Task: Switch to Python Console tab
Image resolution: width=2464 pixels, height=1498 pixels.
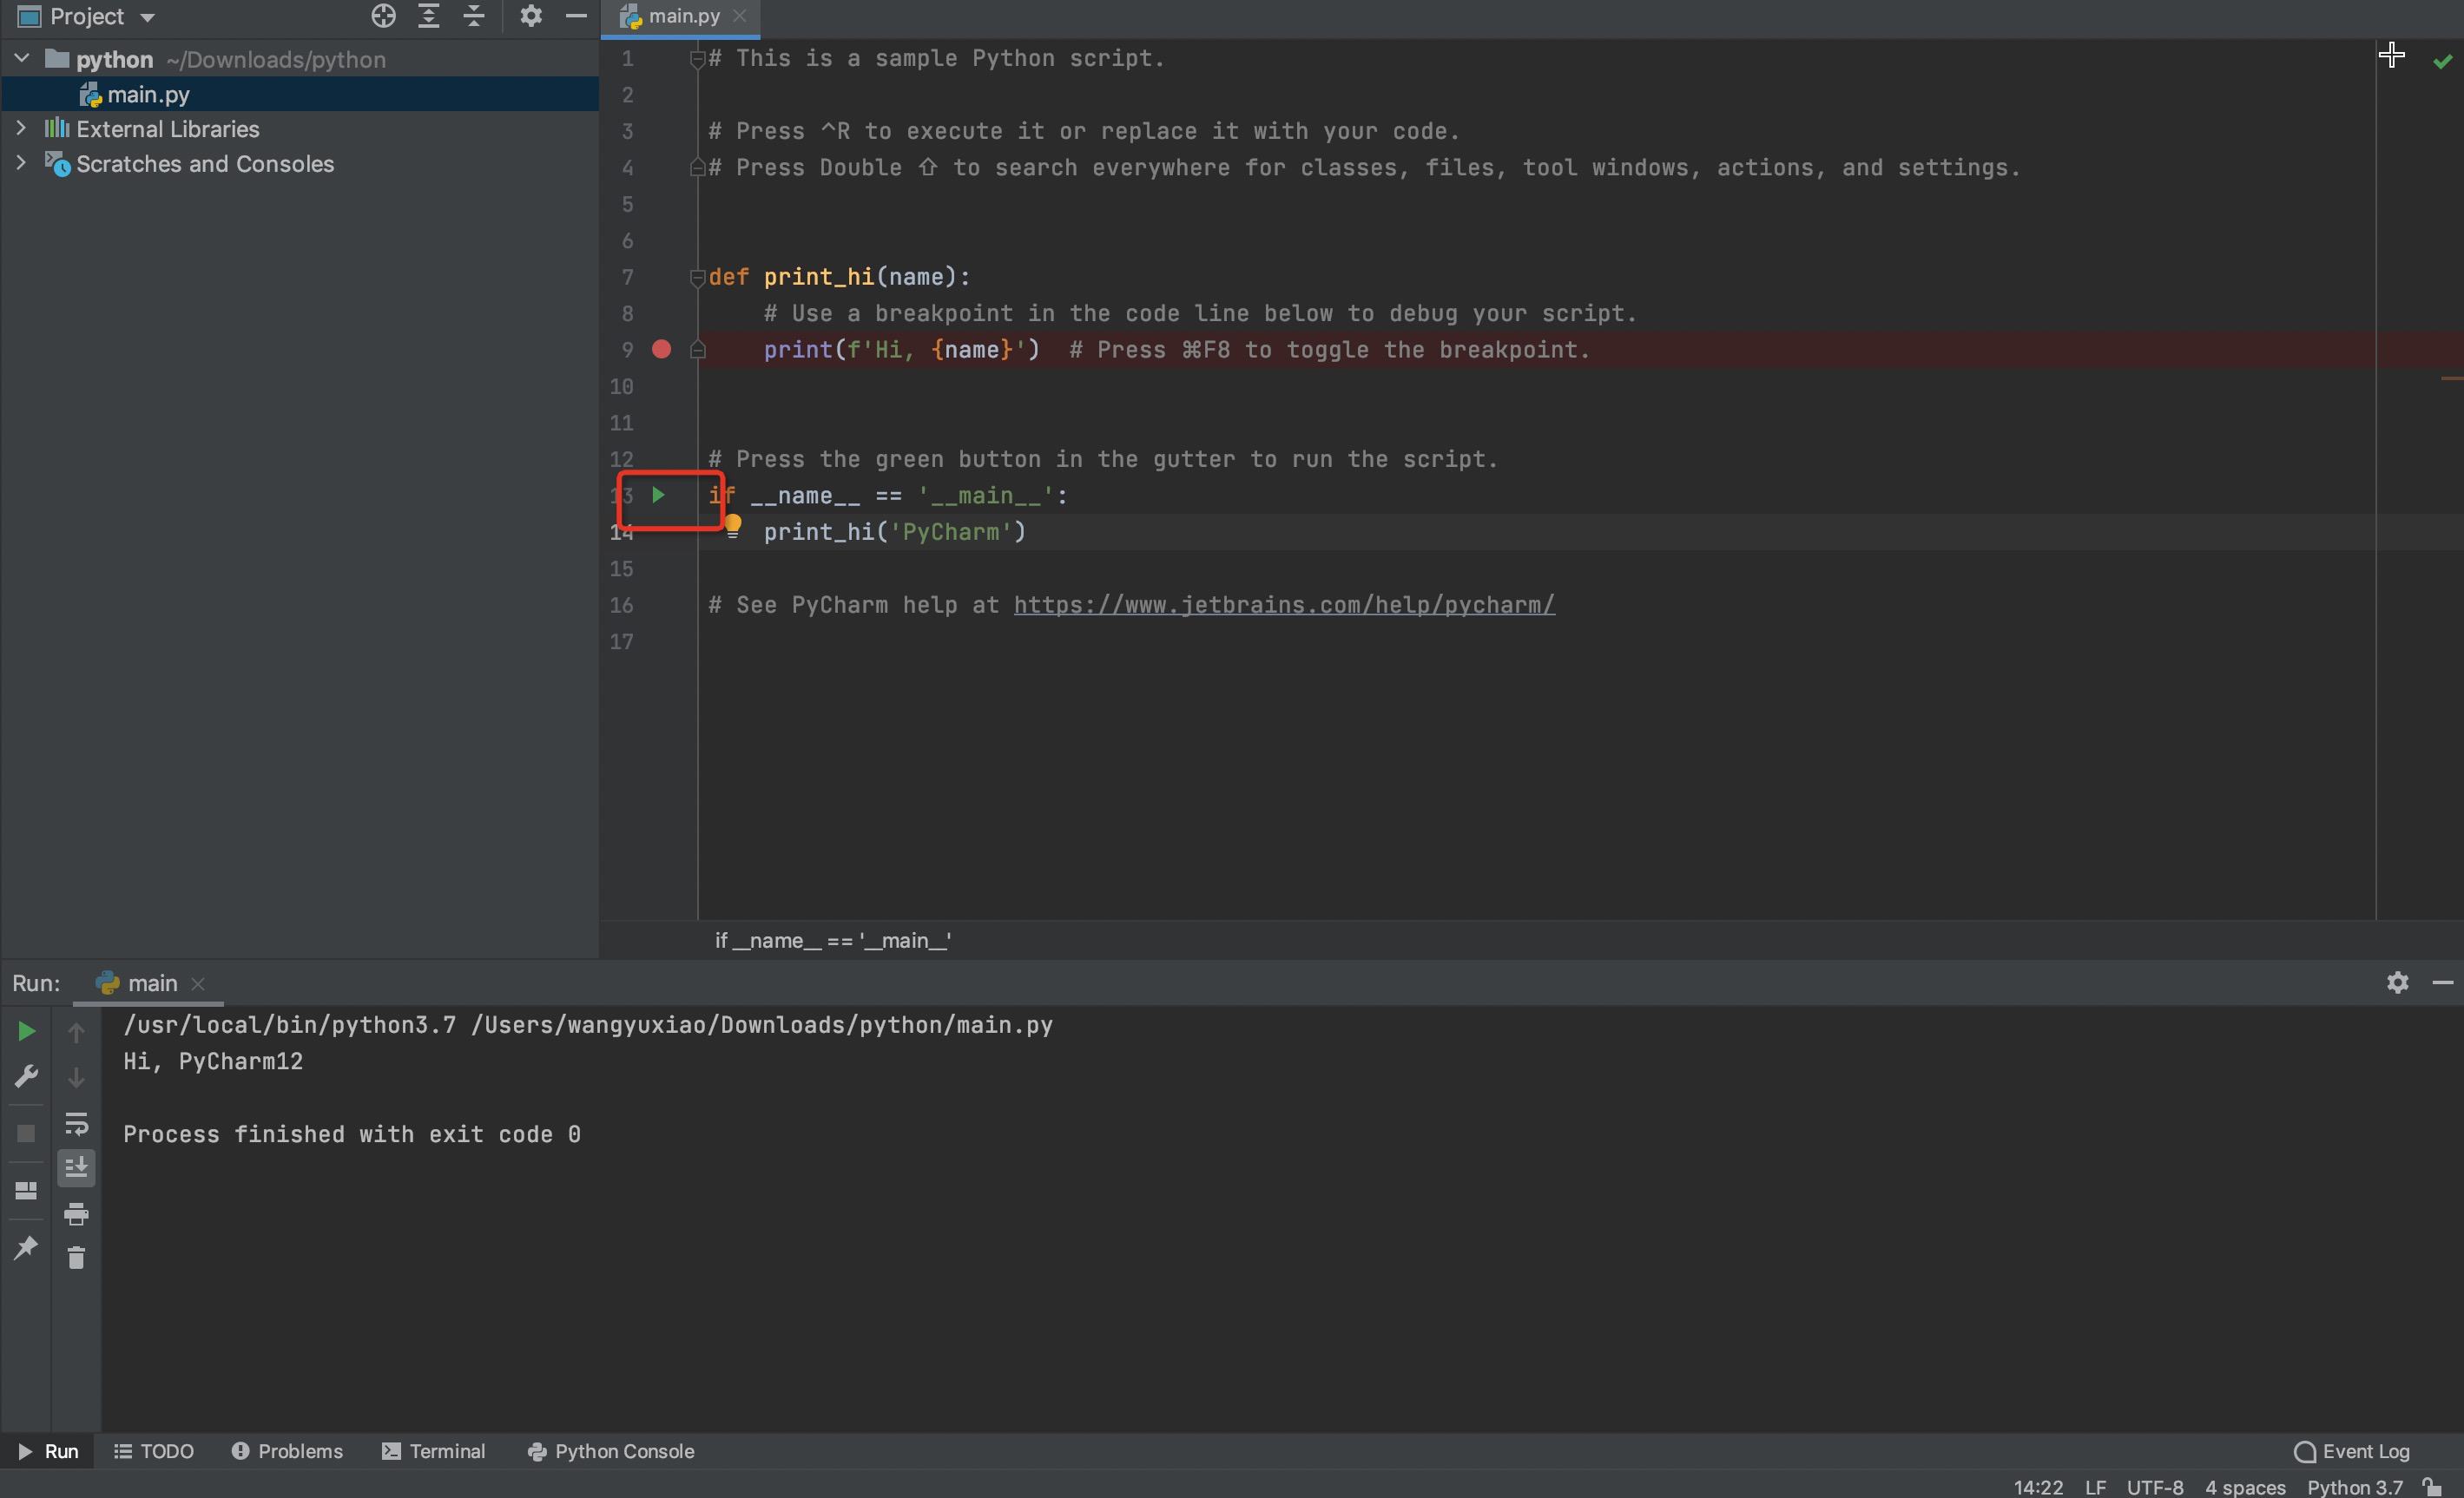Action: tap(611, 1451)
